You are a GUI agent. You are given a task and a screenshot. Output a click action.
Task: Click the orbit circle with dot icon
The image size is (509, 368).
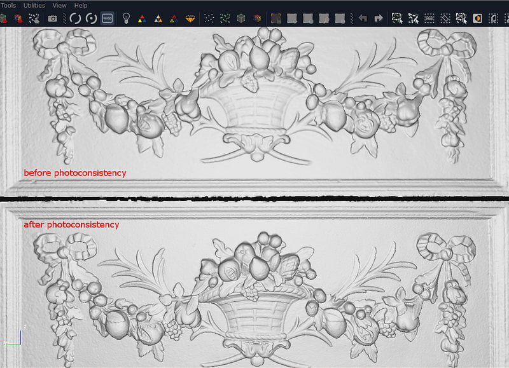(x=91, y=18)
